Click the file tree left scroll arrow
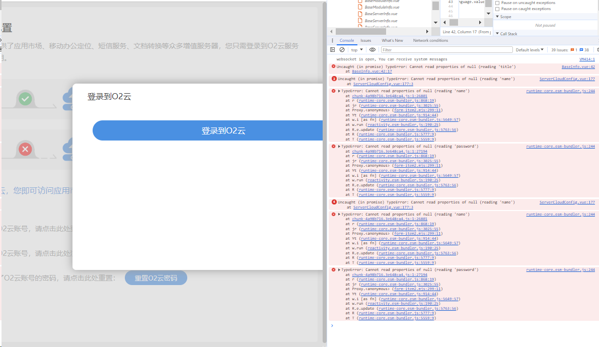The width and height of the screenshot is (599, 347). 331,31
